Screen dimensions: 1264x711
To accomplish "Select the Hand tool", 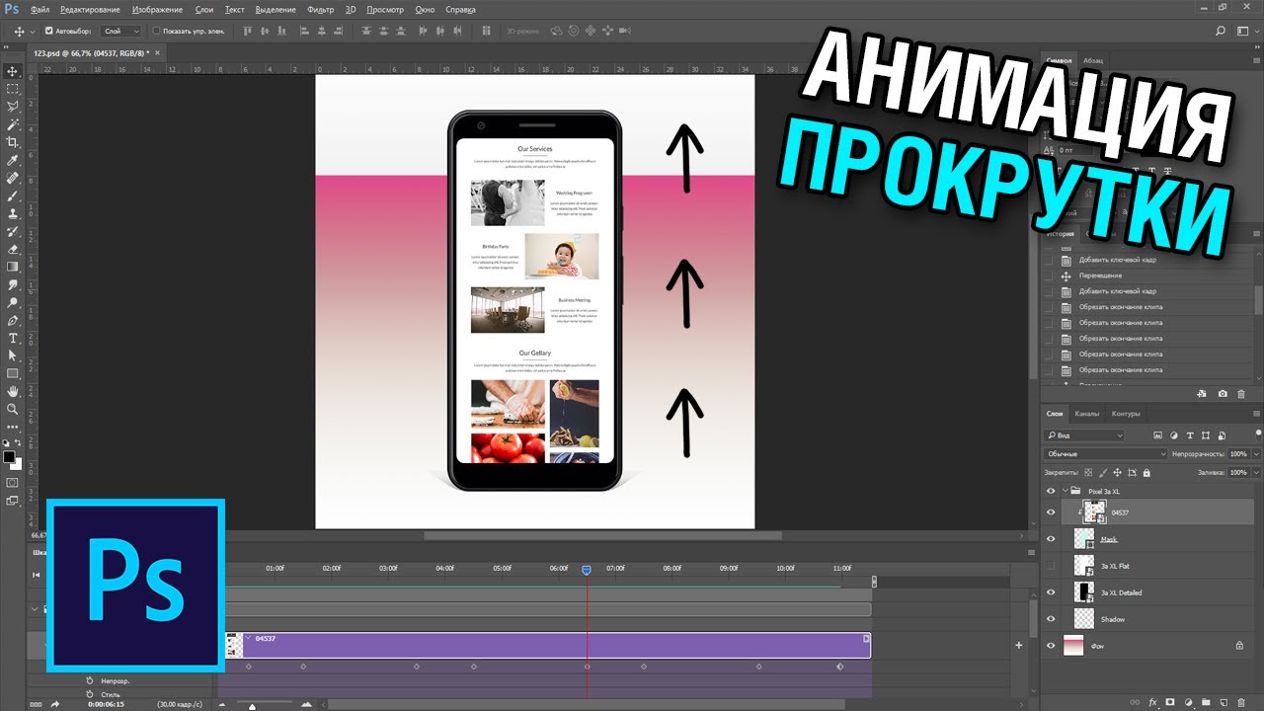I will pyautogui.click(x=13, y=391).
